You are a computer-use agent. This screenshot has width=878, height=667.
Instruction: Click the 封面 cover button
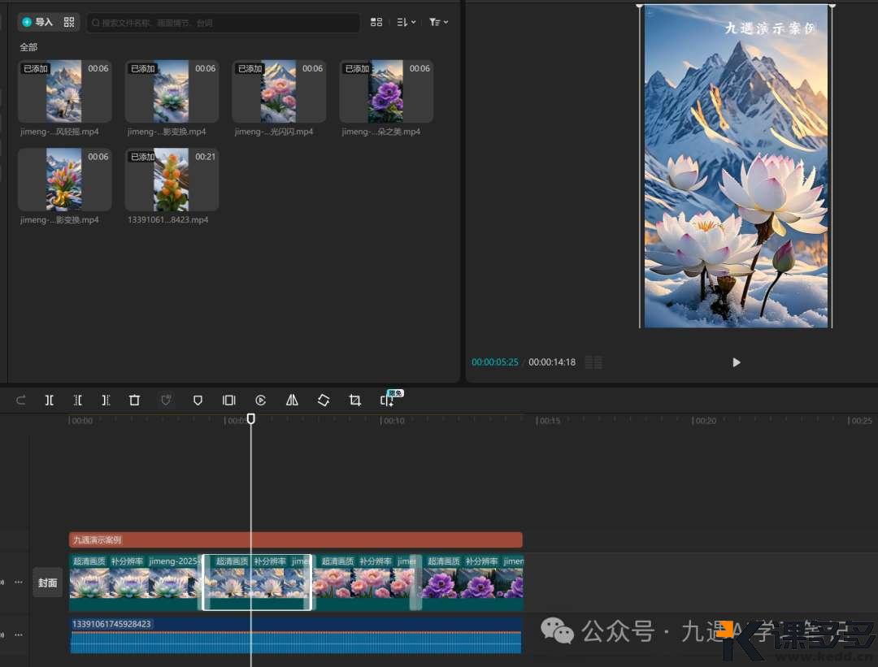click(x=48, y=583)
